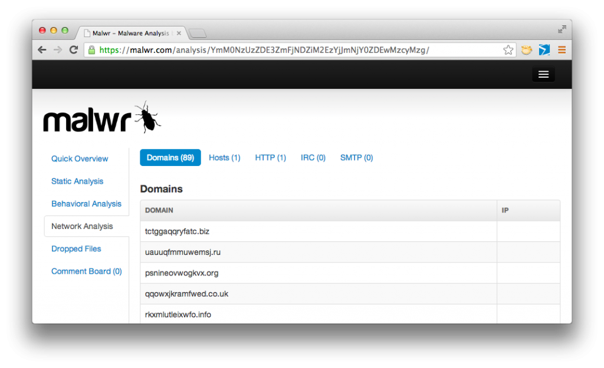604x368 pixels.
Task: Open the Static Analysis section
Action: click(77, 181)
